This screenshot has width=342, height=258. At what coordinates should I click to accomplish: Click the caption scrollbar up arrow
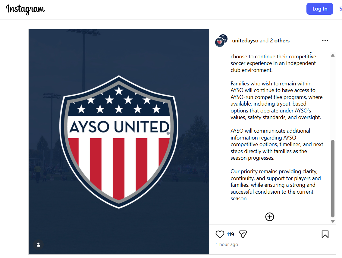click(333, 56)
